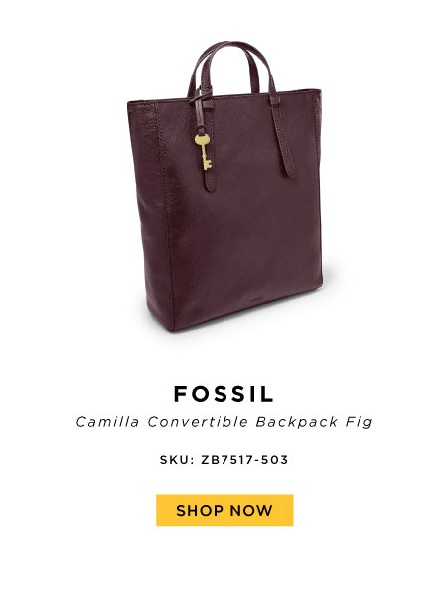
Task: Click the embossed Fossil logo near bag bottom
Action: (x=255, y=298)
